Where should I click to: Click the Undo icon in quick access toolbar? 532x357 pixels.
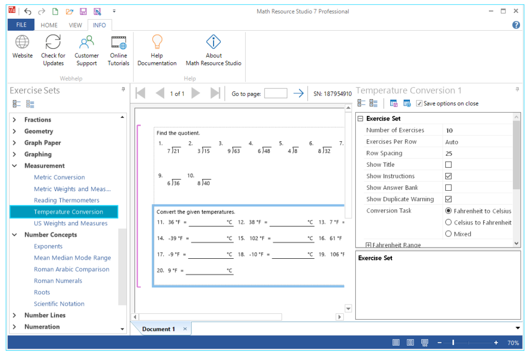[28, 11]
